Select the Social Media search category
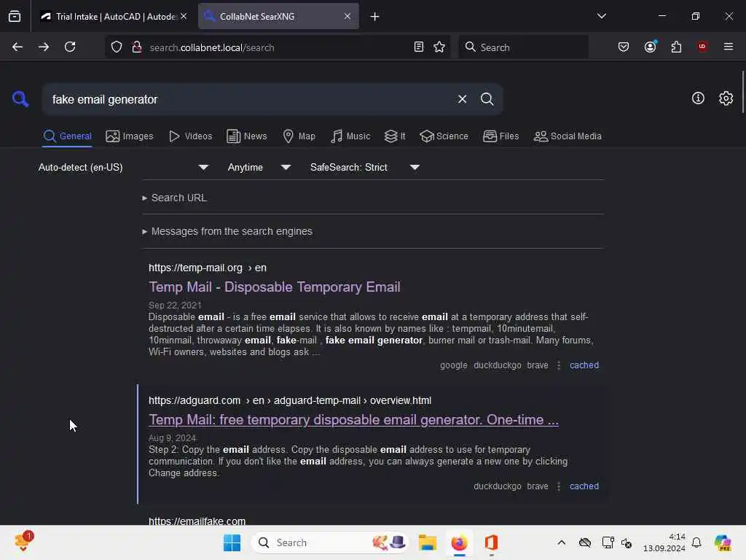Viewport: 746px width, 560px height. [568, 136]
